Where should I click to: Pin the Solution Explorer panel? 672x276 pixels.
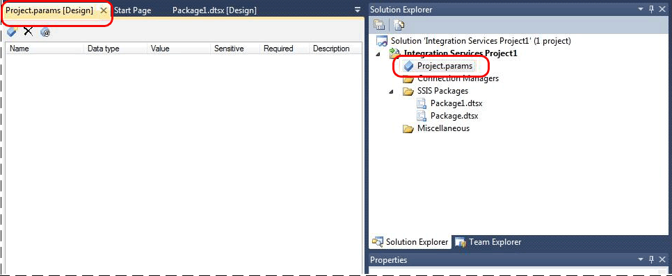point(651,10)
